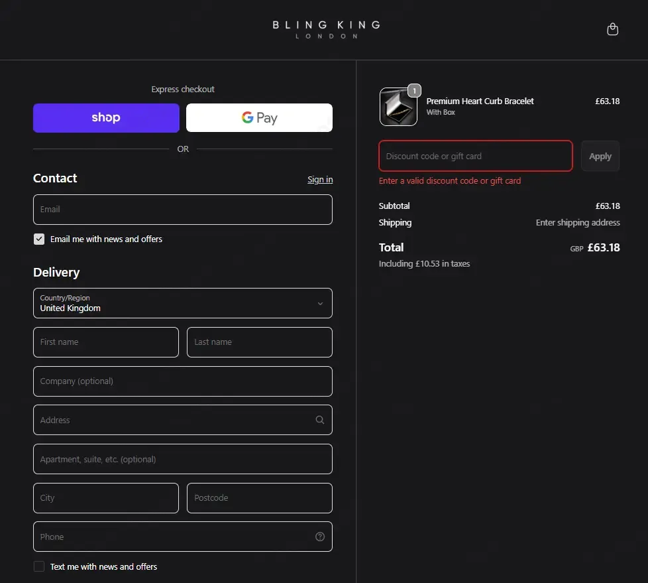Uncheck Email me with news and offers

(39, 239)
